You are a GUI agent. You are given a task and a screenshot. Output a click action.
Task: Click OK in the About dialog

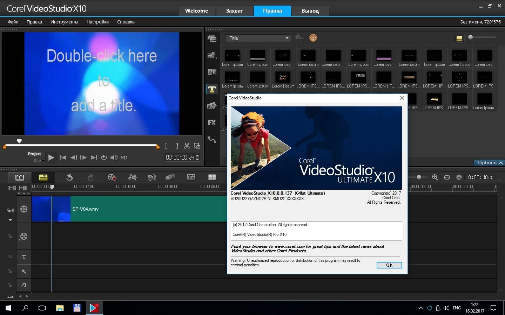tap(389, 265)
